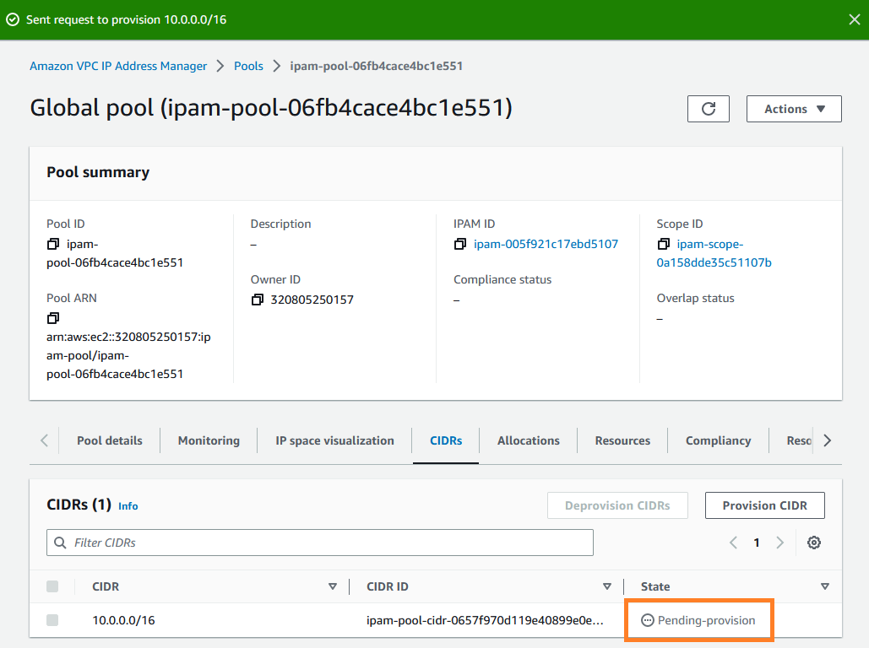Click the Pending-provision status icon
This screenshot has height=648, width=869.
point(645,620)
